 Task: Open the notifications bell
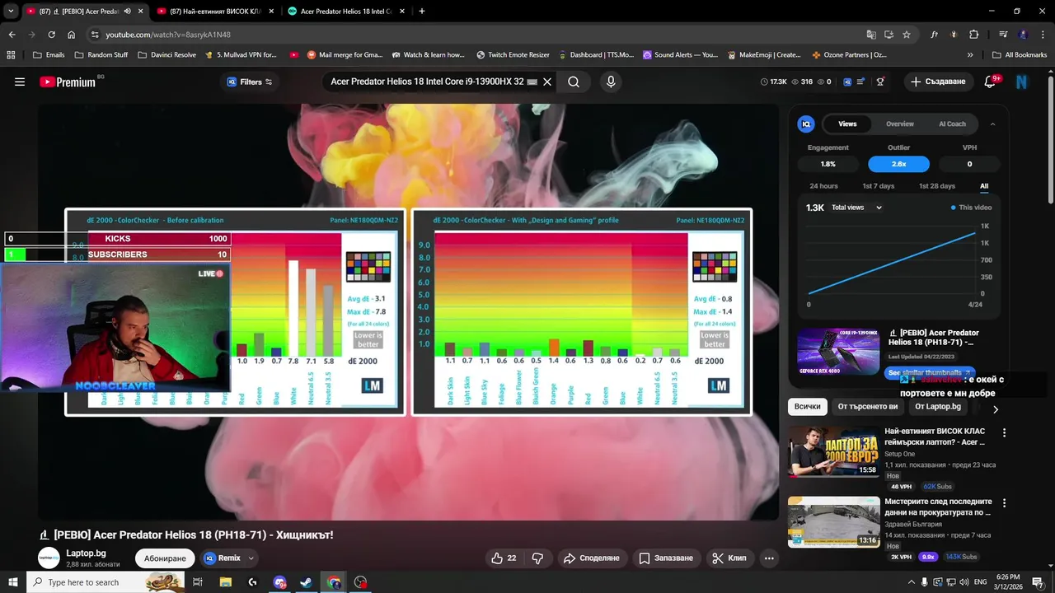tap(990, 82)
